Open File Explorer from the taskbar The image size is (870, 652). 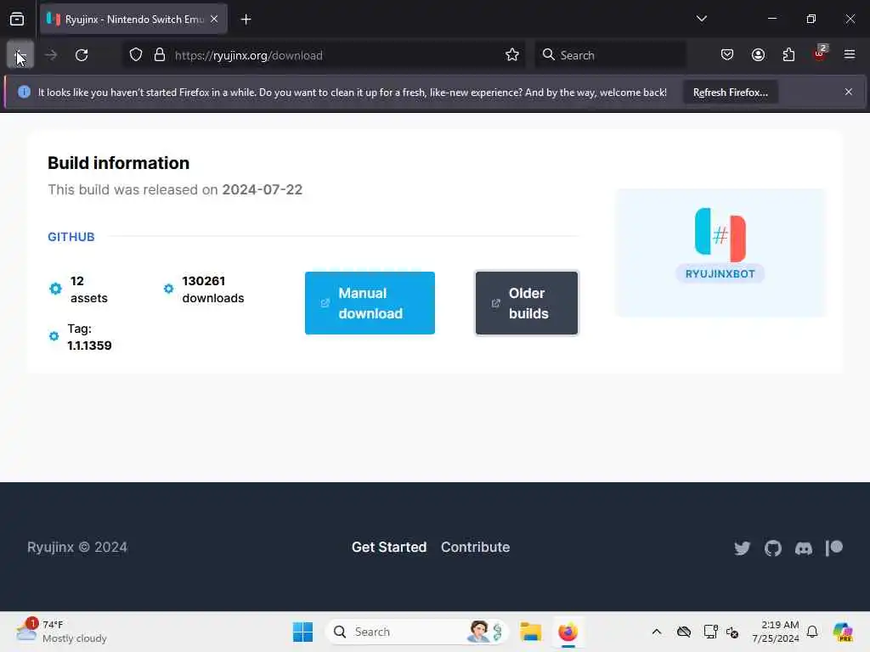point(530,632)
